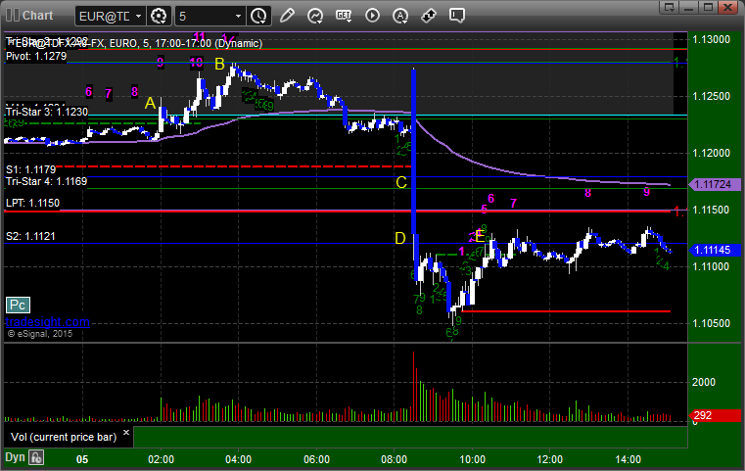745x471 pixels.
Task: Open the symbol settings gear menu
Action: (159, 17)
